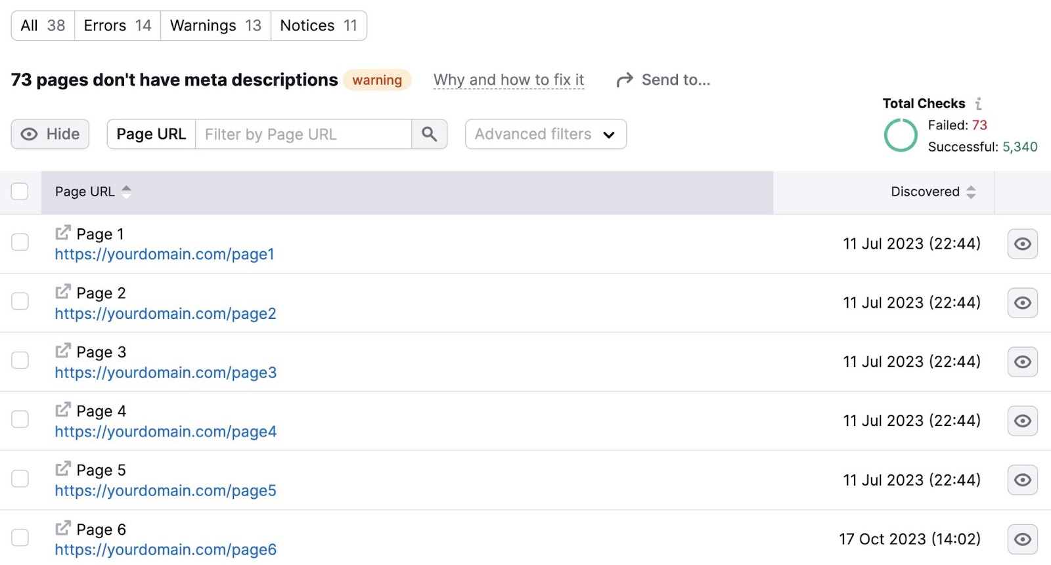
Task: Open https://yourdomain.com/page4 link
Action: click(x=166, y=432)
